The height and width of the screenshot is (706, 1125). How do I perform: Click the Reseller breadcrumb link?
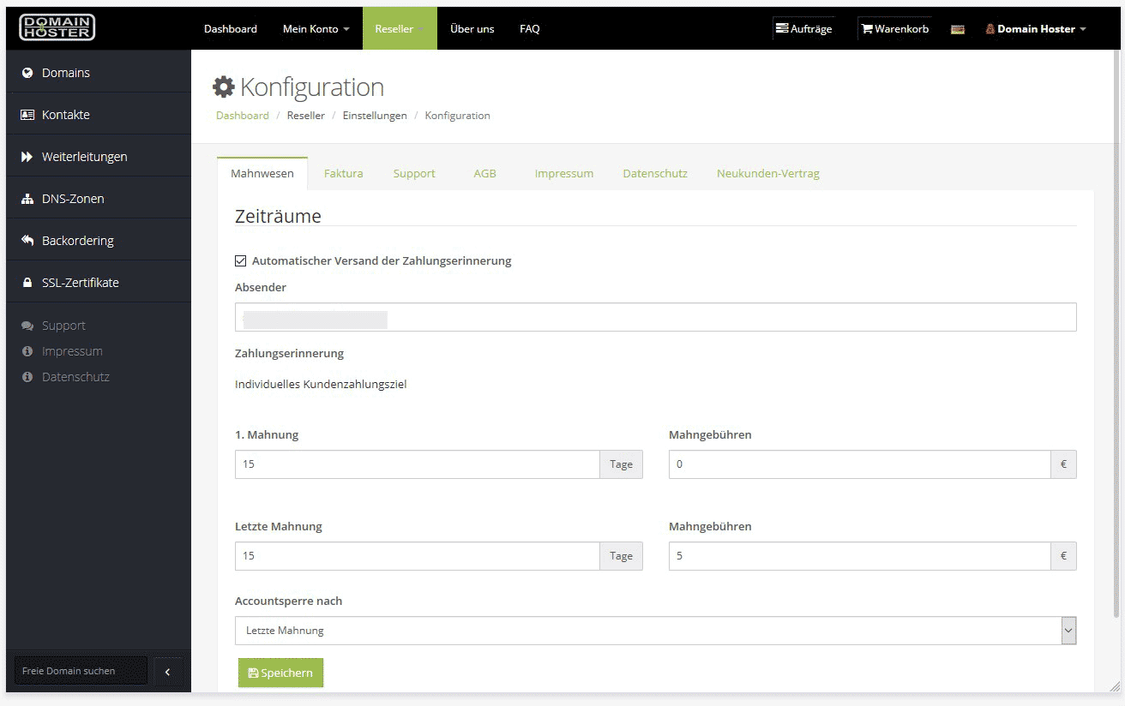click(306, 116)
